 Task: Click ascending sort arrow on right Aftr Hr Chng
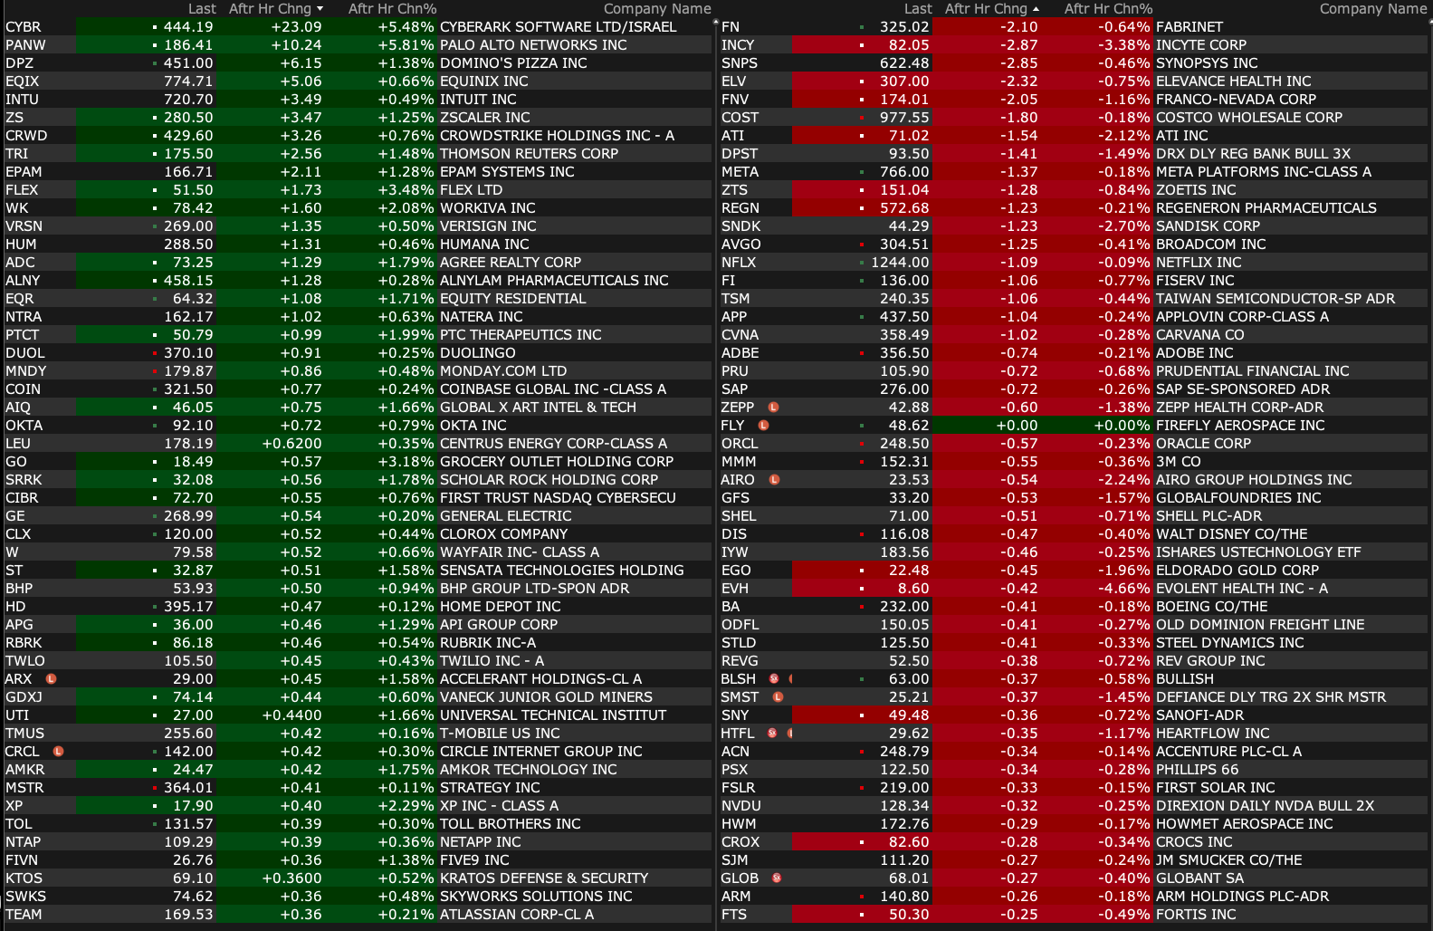coord(1036,9)
